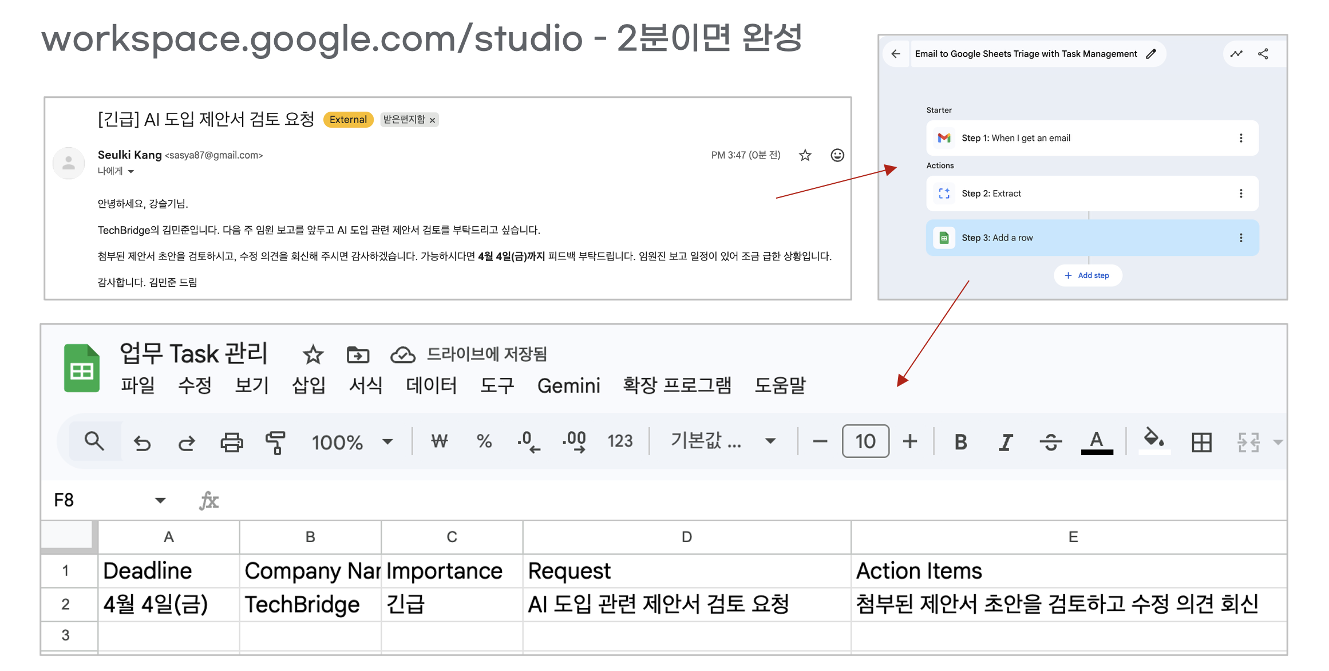This screenshot has width=1329, height=671.
Task: Click the borders grid icon
Action: (1201, 442)
